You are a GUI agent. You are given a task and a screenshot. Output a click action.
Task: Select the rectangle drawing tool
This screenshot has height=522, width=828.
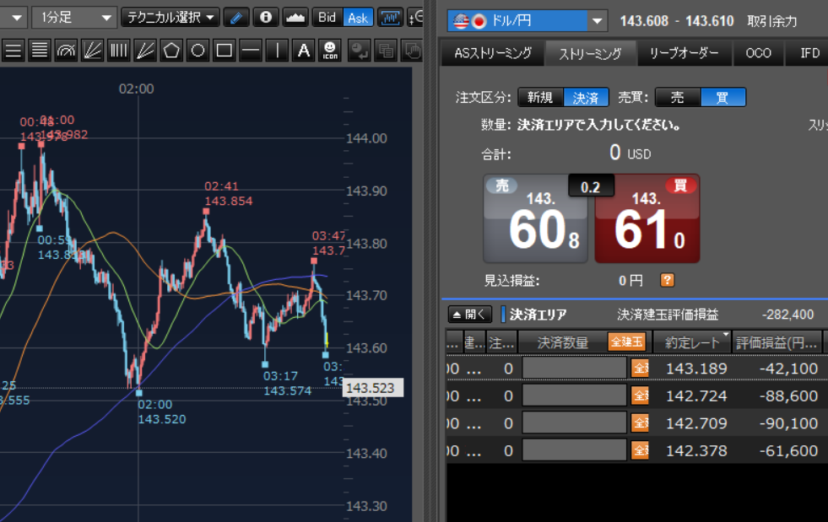point(225,51)
